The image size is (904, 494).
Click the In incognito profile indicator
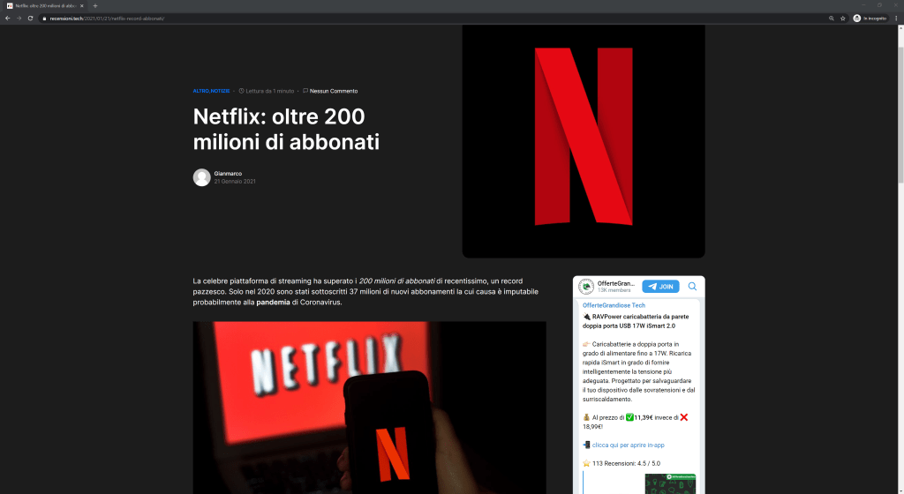point(870,19)
